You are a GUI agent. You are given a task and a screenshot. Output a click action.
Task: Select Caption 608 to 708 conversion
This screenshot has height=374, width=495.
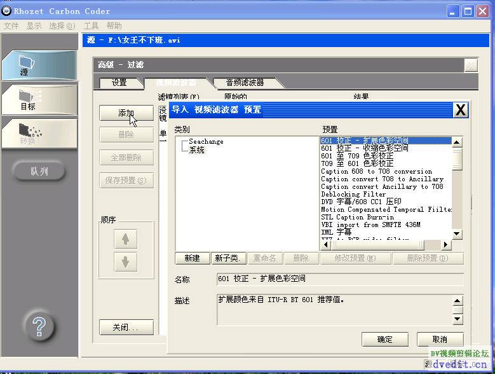point(386,171)
